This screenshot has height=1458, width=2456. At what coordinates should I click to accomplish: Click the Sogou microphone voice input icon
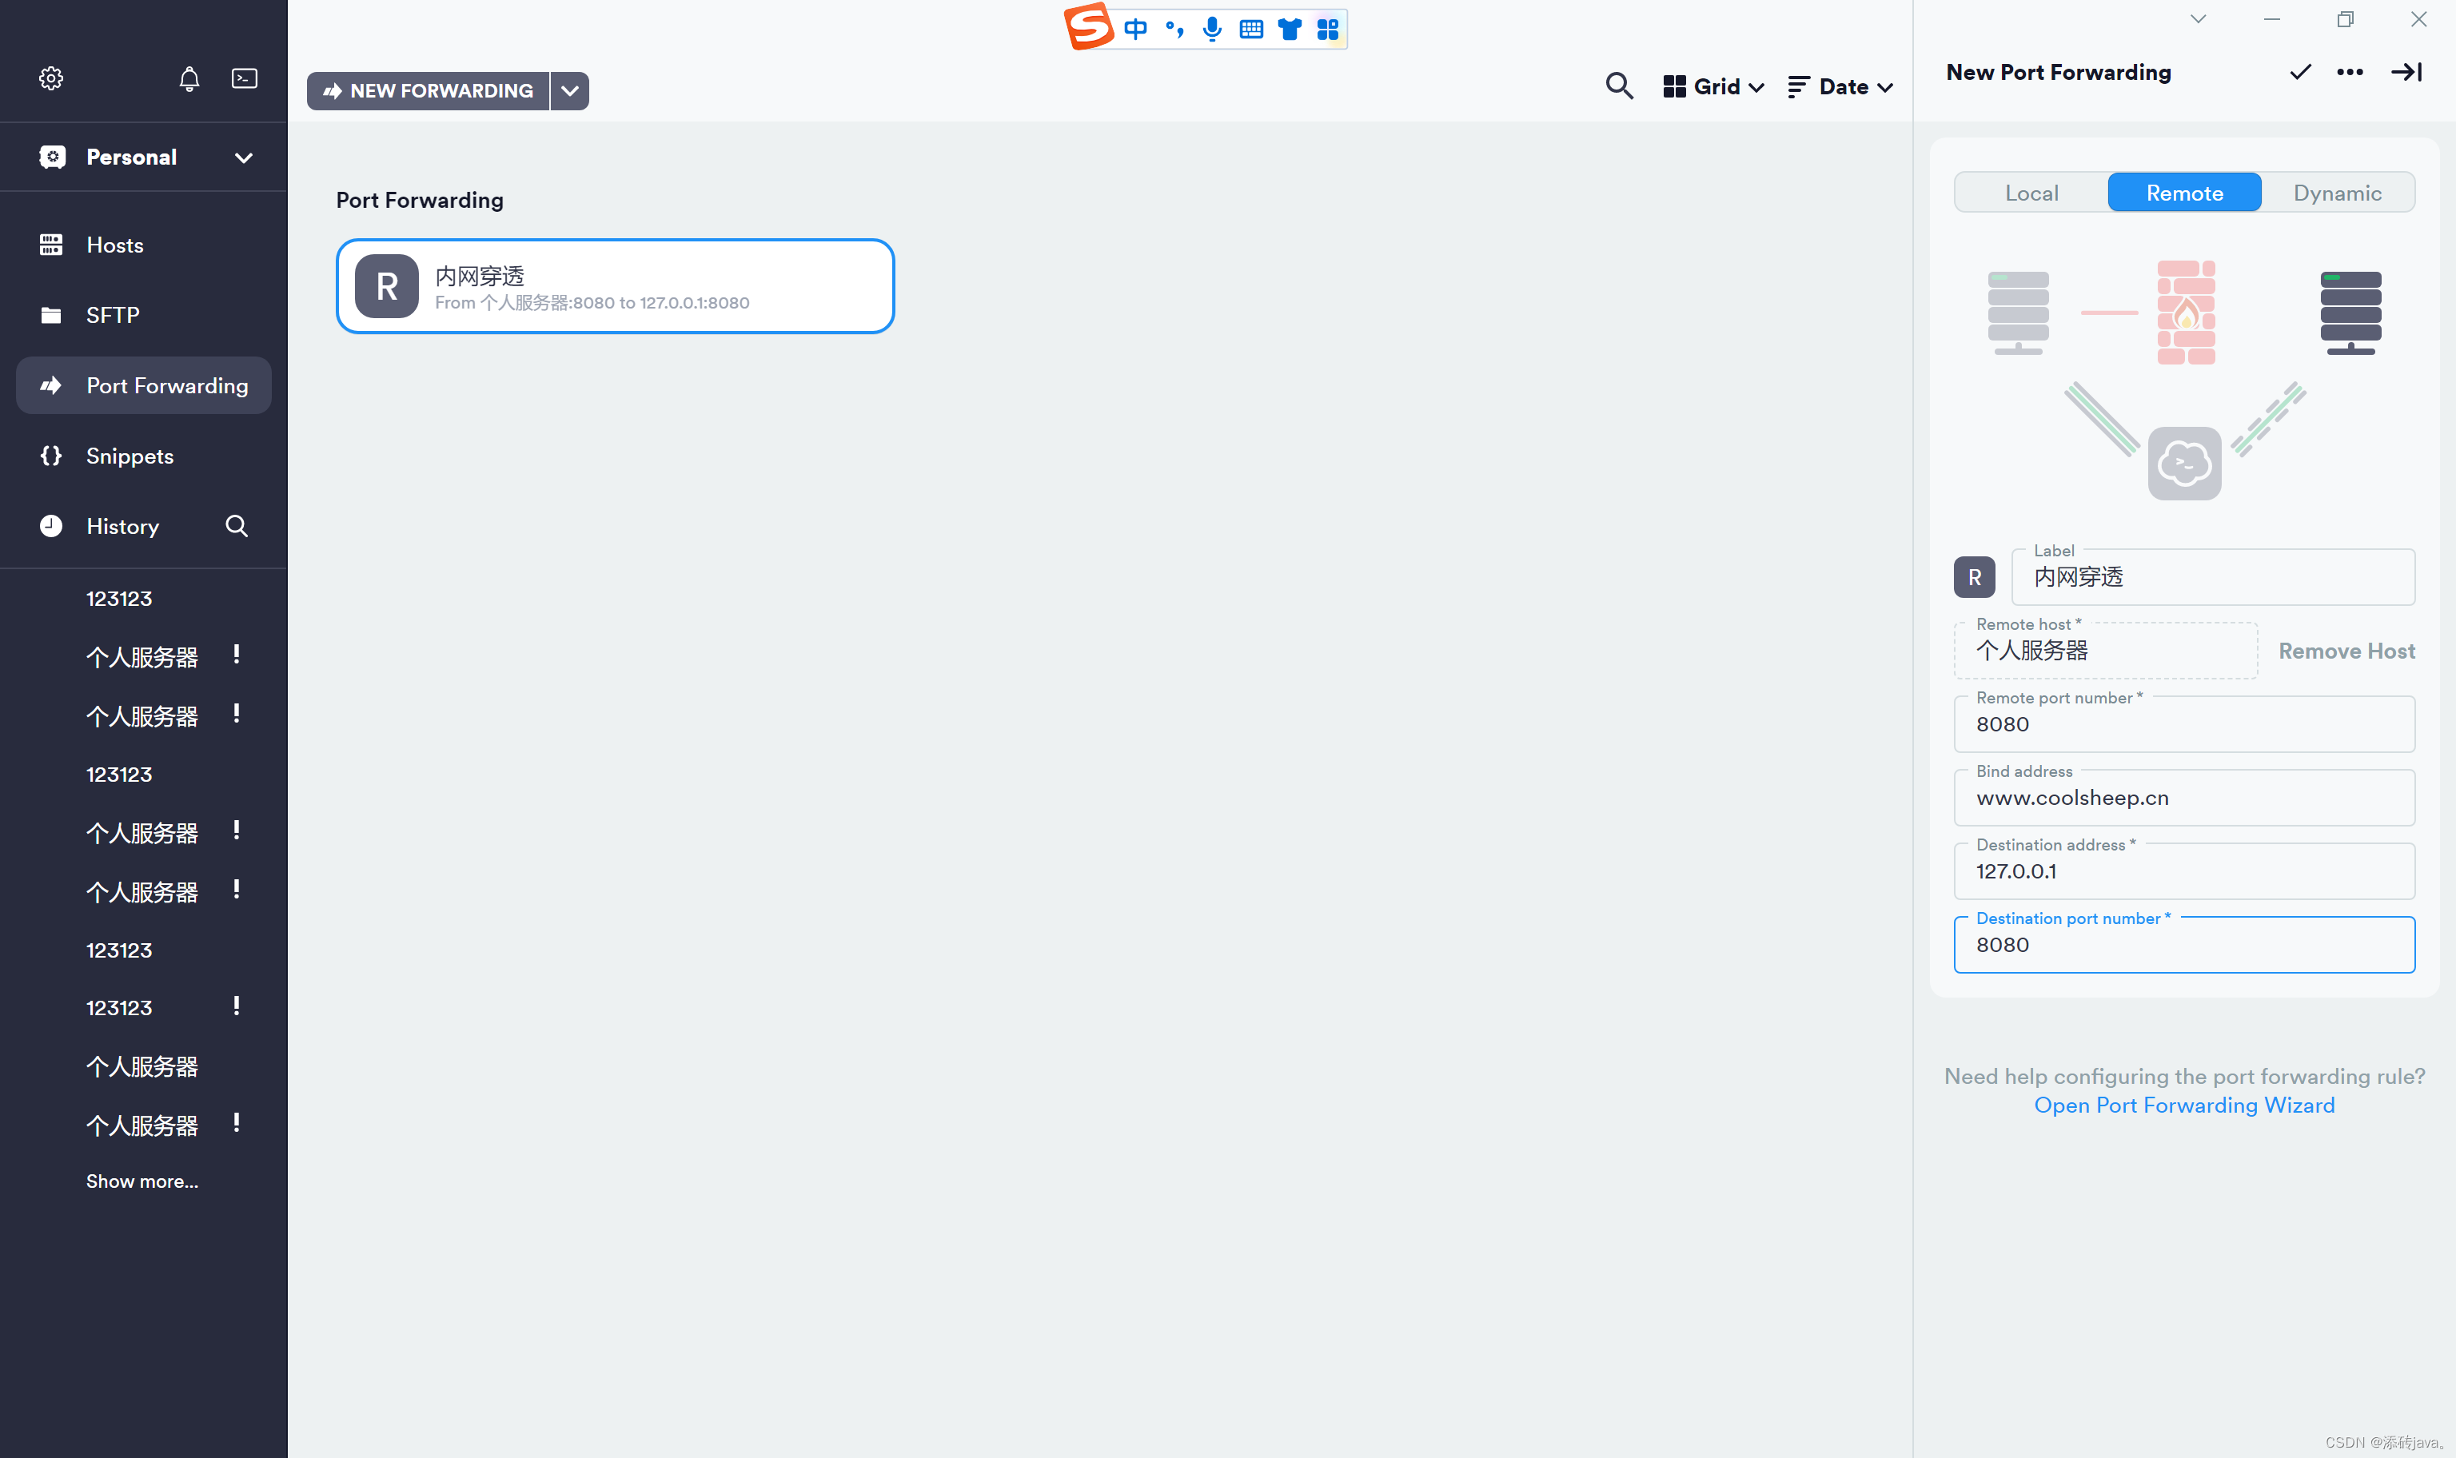[x=1212, y=29]
